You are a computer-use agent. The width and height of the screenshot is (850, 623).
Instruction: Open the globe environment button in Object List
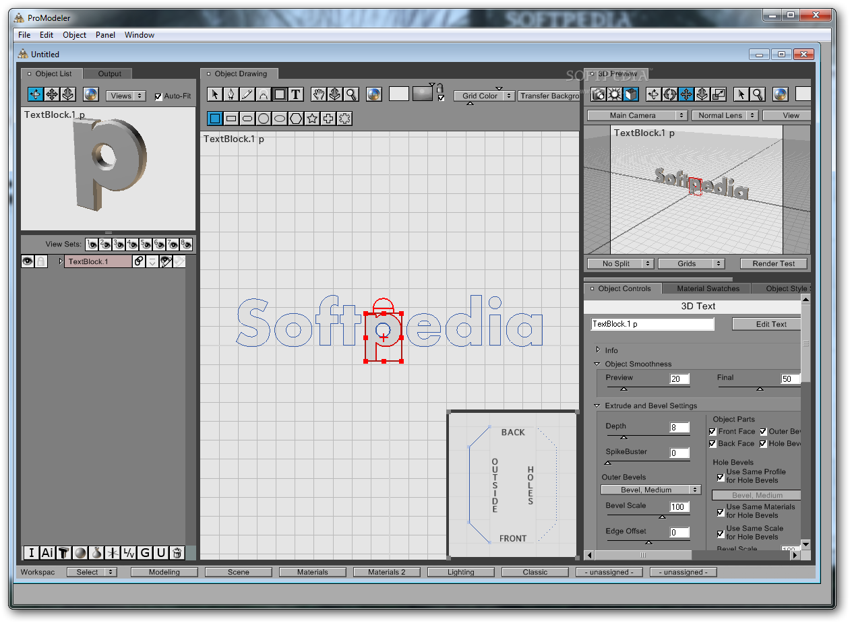tap(91, 95)
